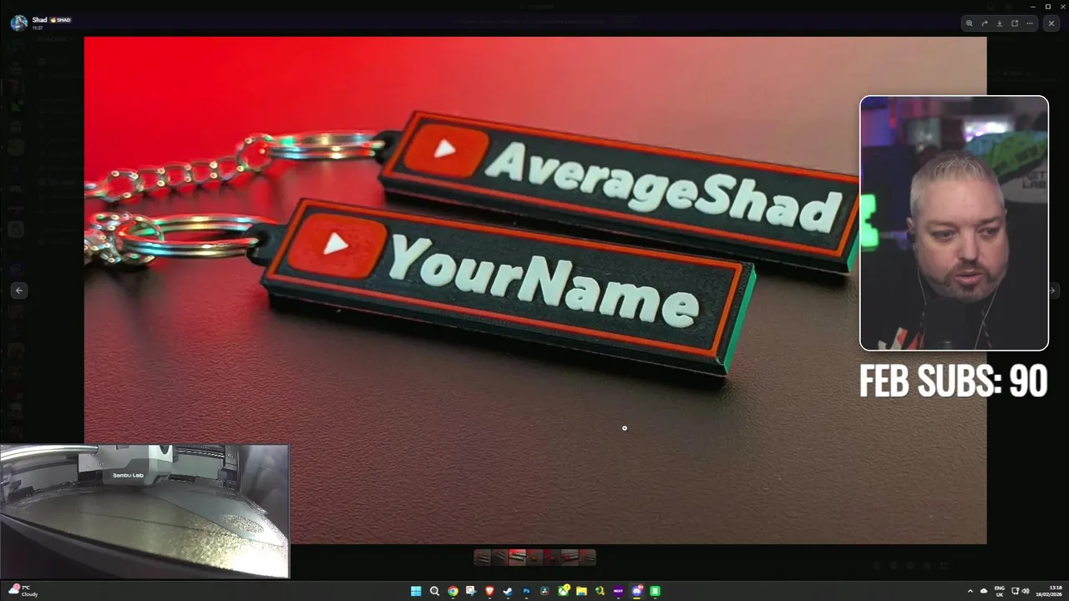Viewport: 1069px width, 601px height.
Task: Select the fifth carousel thumbnail
Action: (x=552, y=557)
